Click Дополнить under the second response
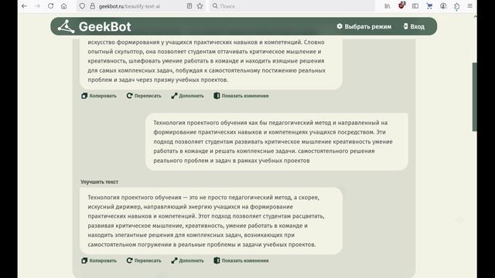This screenshot has height=278, width=495. point(187,261)
